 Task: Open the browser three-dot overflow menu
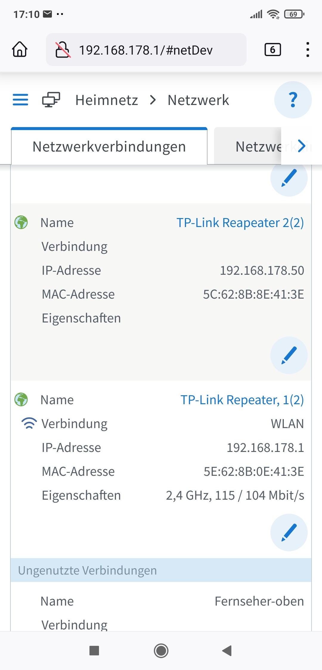tap(308, 50)
